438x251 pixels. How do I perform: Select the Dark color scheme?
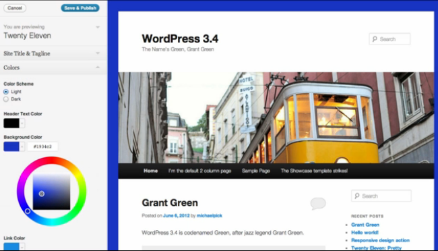point(6,99)
